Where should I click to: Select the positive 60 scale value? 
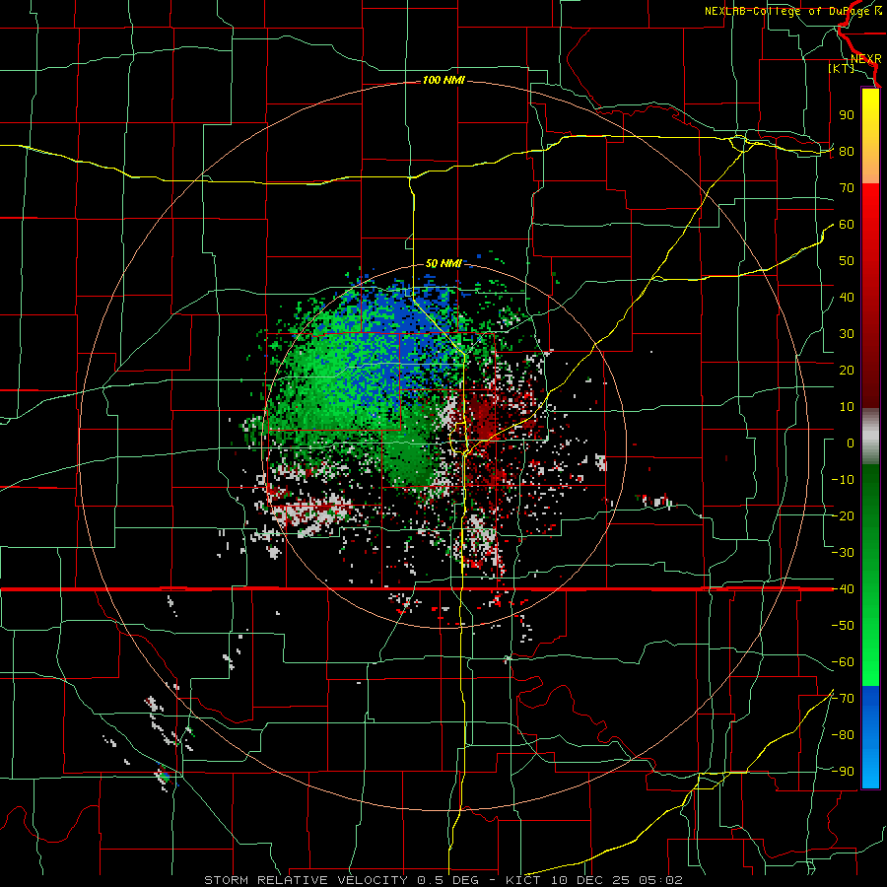click(x=847, y=225)
